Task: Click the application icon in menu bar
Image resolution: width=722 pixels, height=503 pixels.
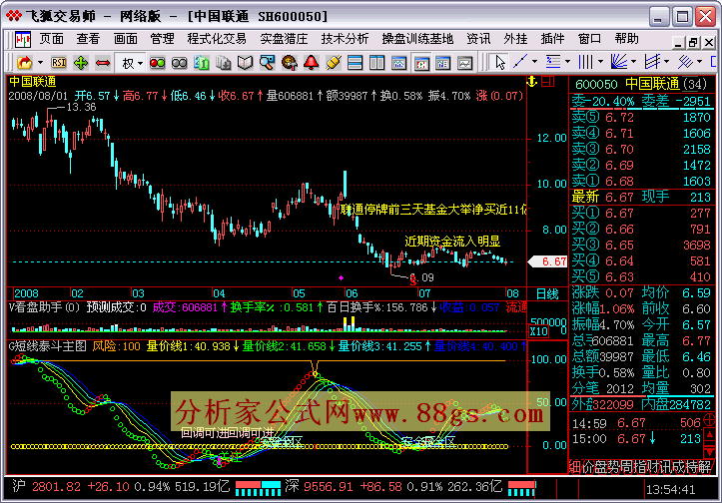Action: pyautogui.click(x=23, y=40)
